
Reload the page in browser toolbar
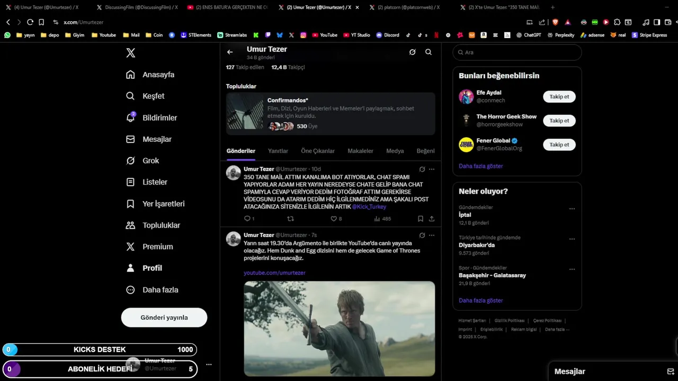30,22
